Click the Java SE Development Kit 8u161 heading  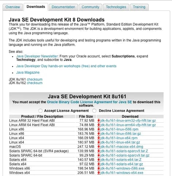[x=87, y=96]
